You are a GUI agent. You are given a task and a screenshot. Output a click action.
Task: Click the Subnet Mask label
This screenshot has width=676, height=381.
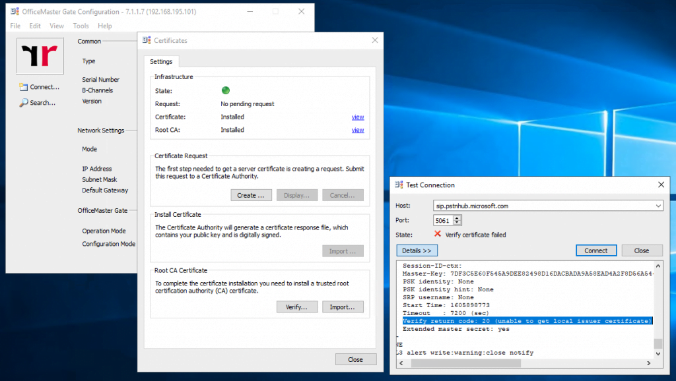pos(100,179)
